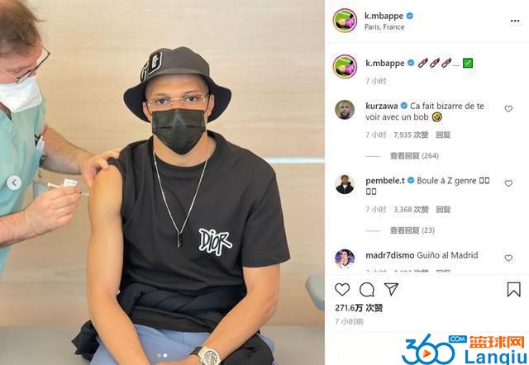Screen dimensions: 529x365
Task: Like pembele.t's comment heart
Action: 508,183
